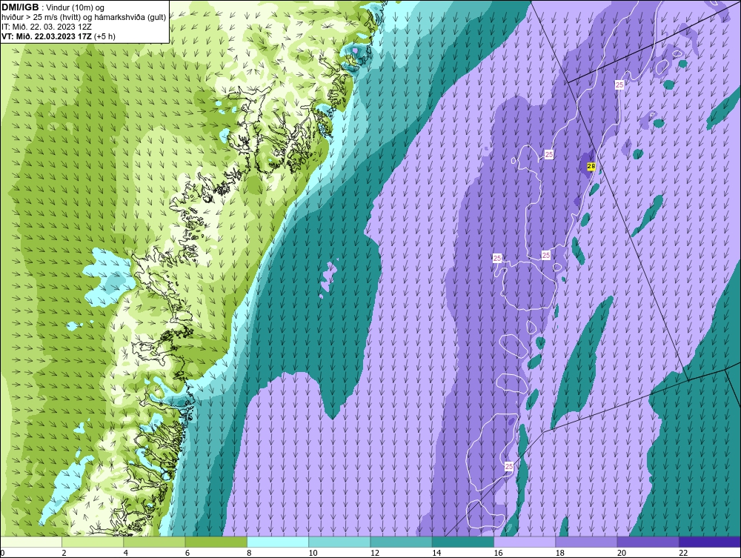Pick the 0–2 m/s palest cream legend swatch

[31, 542]
